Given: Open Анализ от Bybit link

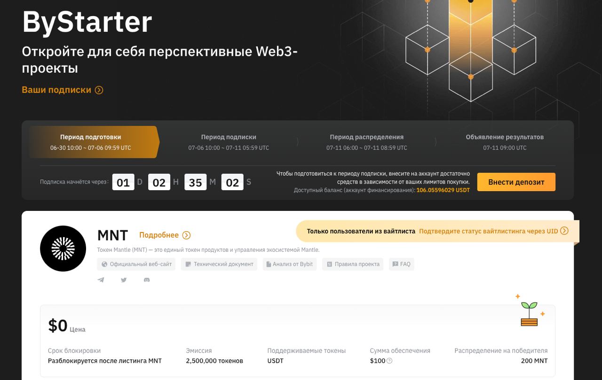Looking at the screenshot, I should point(289,264).
